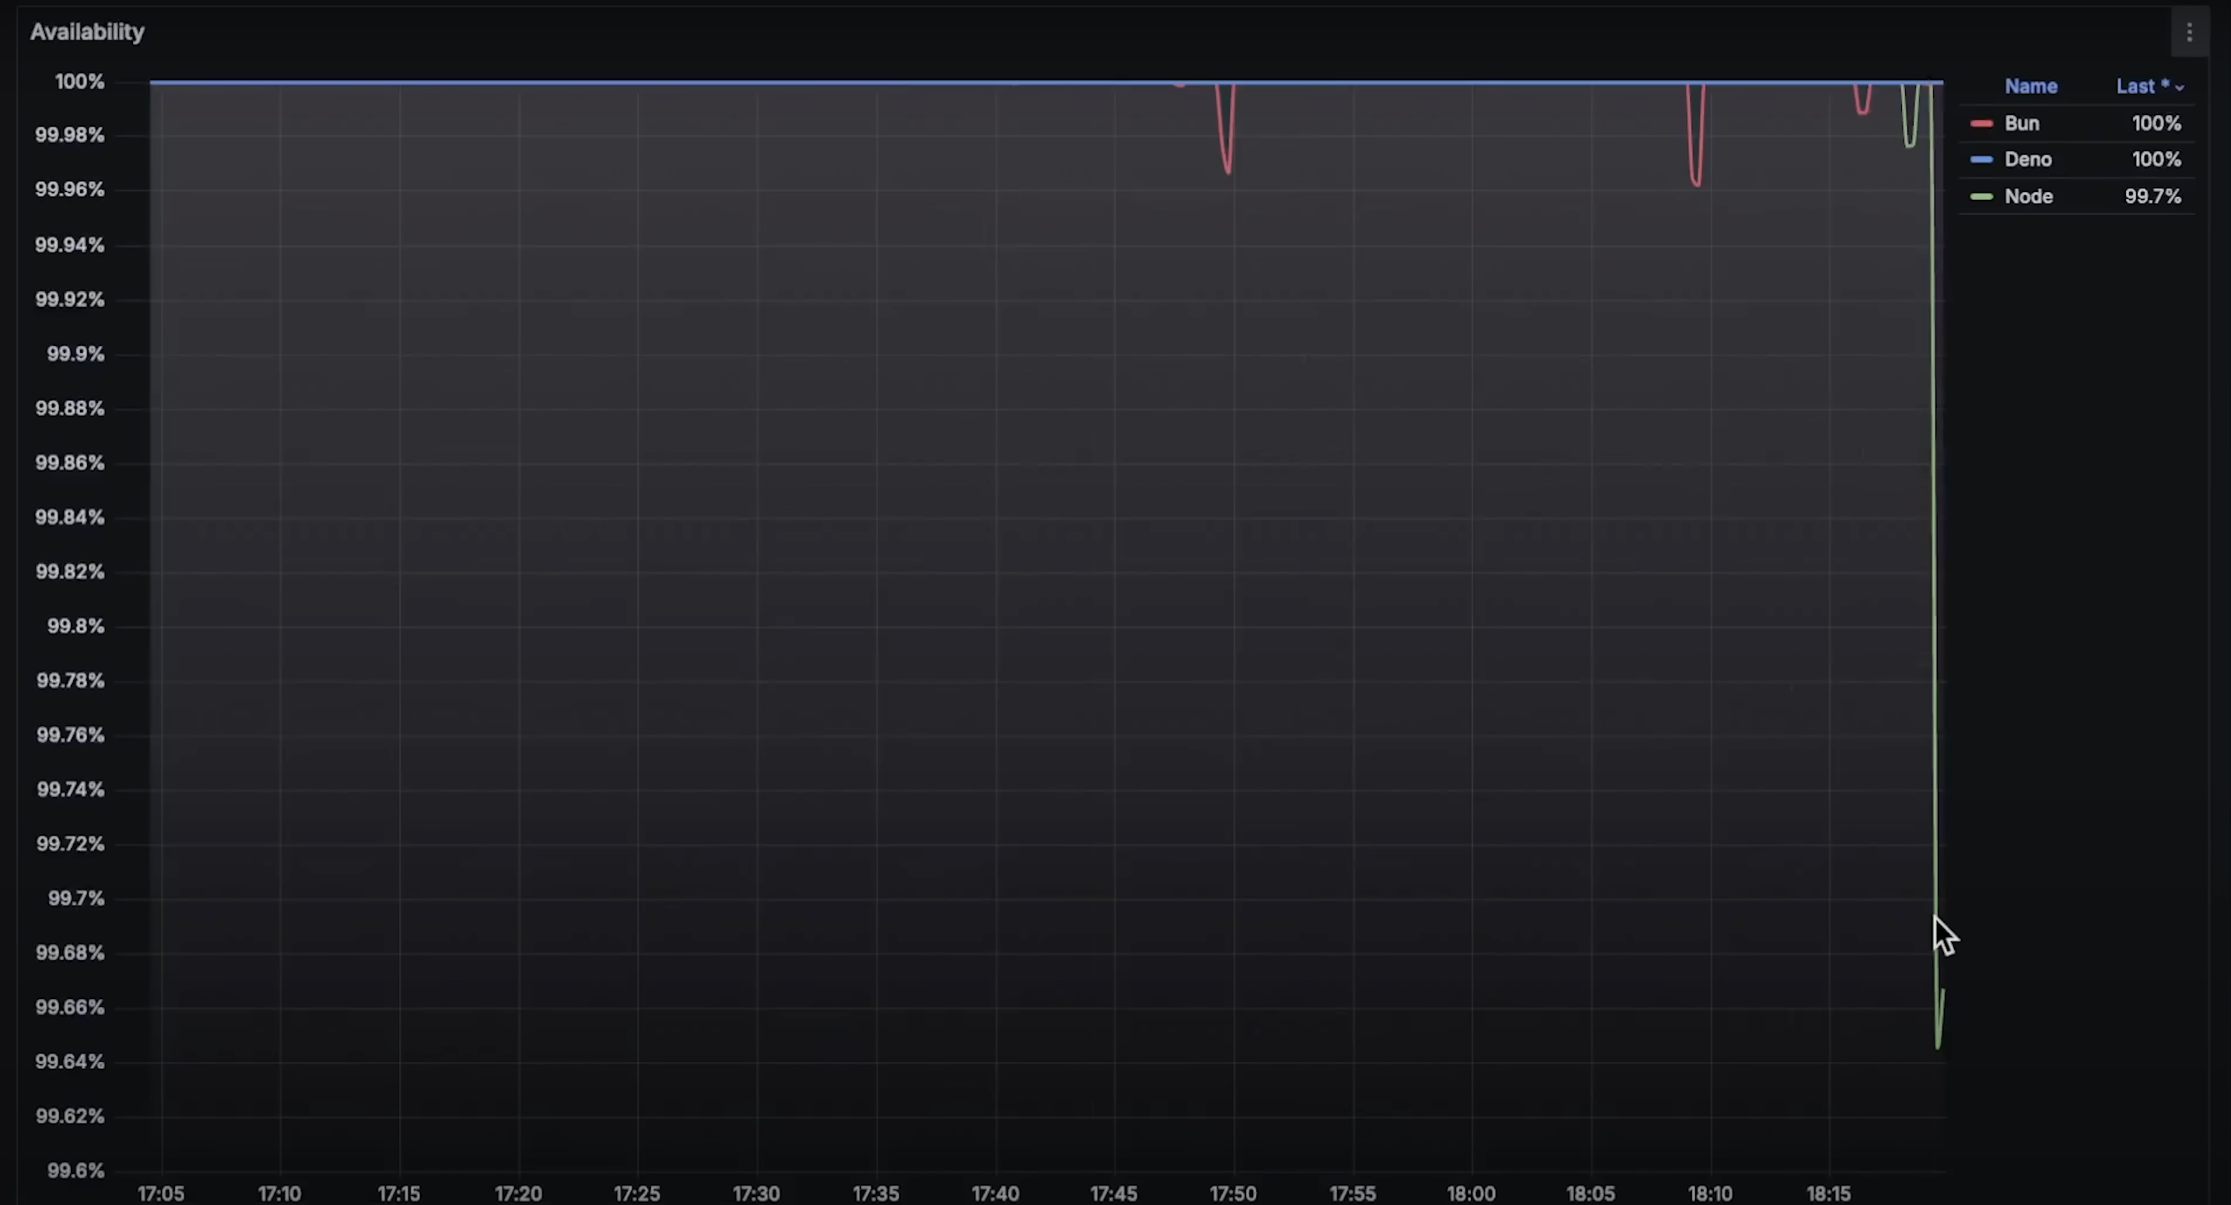Click Node's 99.7% last value in legend

(x=2152, y=197)
